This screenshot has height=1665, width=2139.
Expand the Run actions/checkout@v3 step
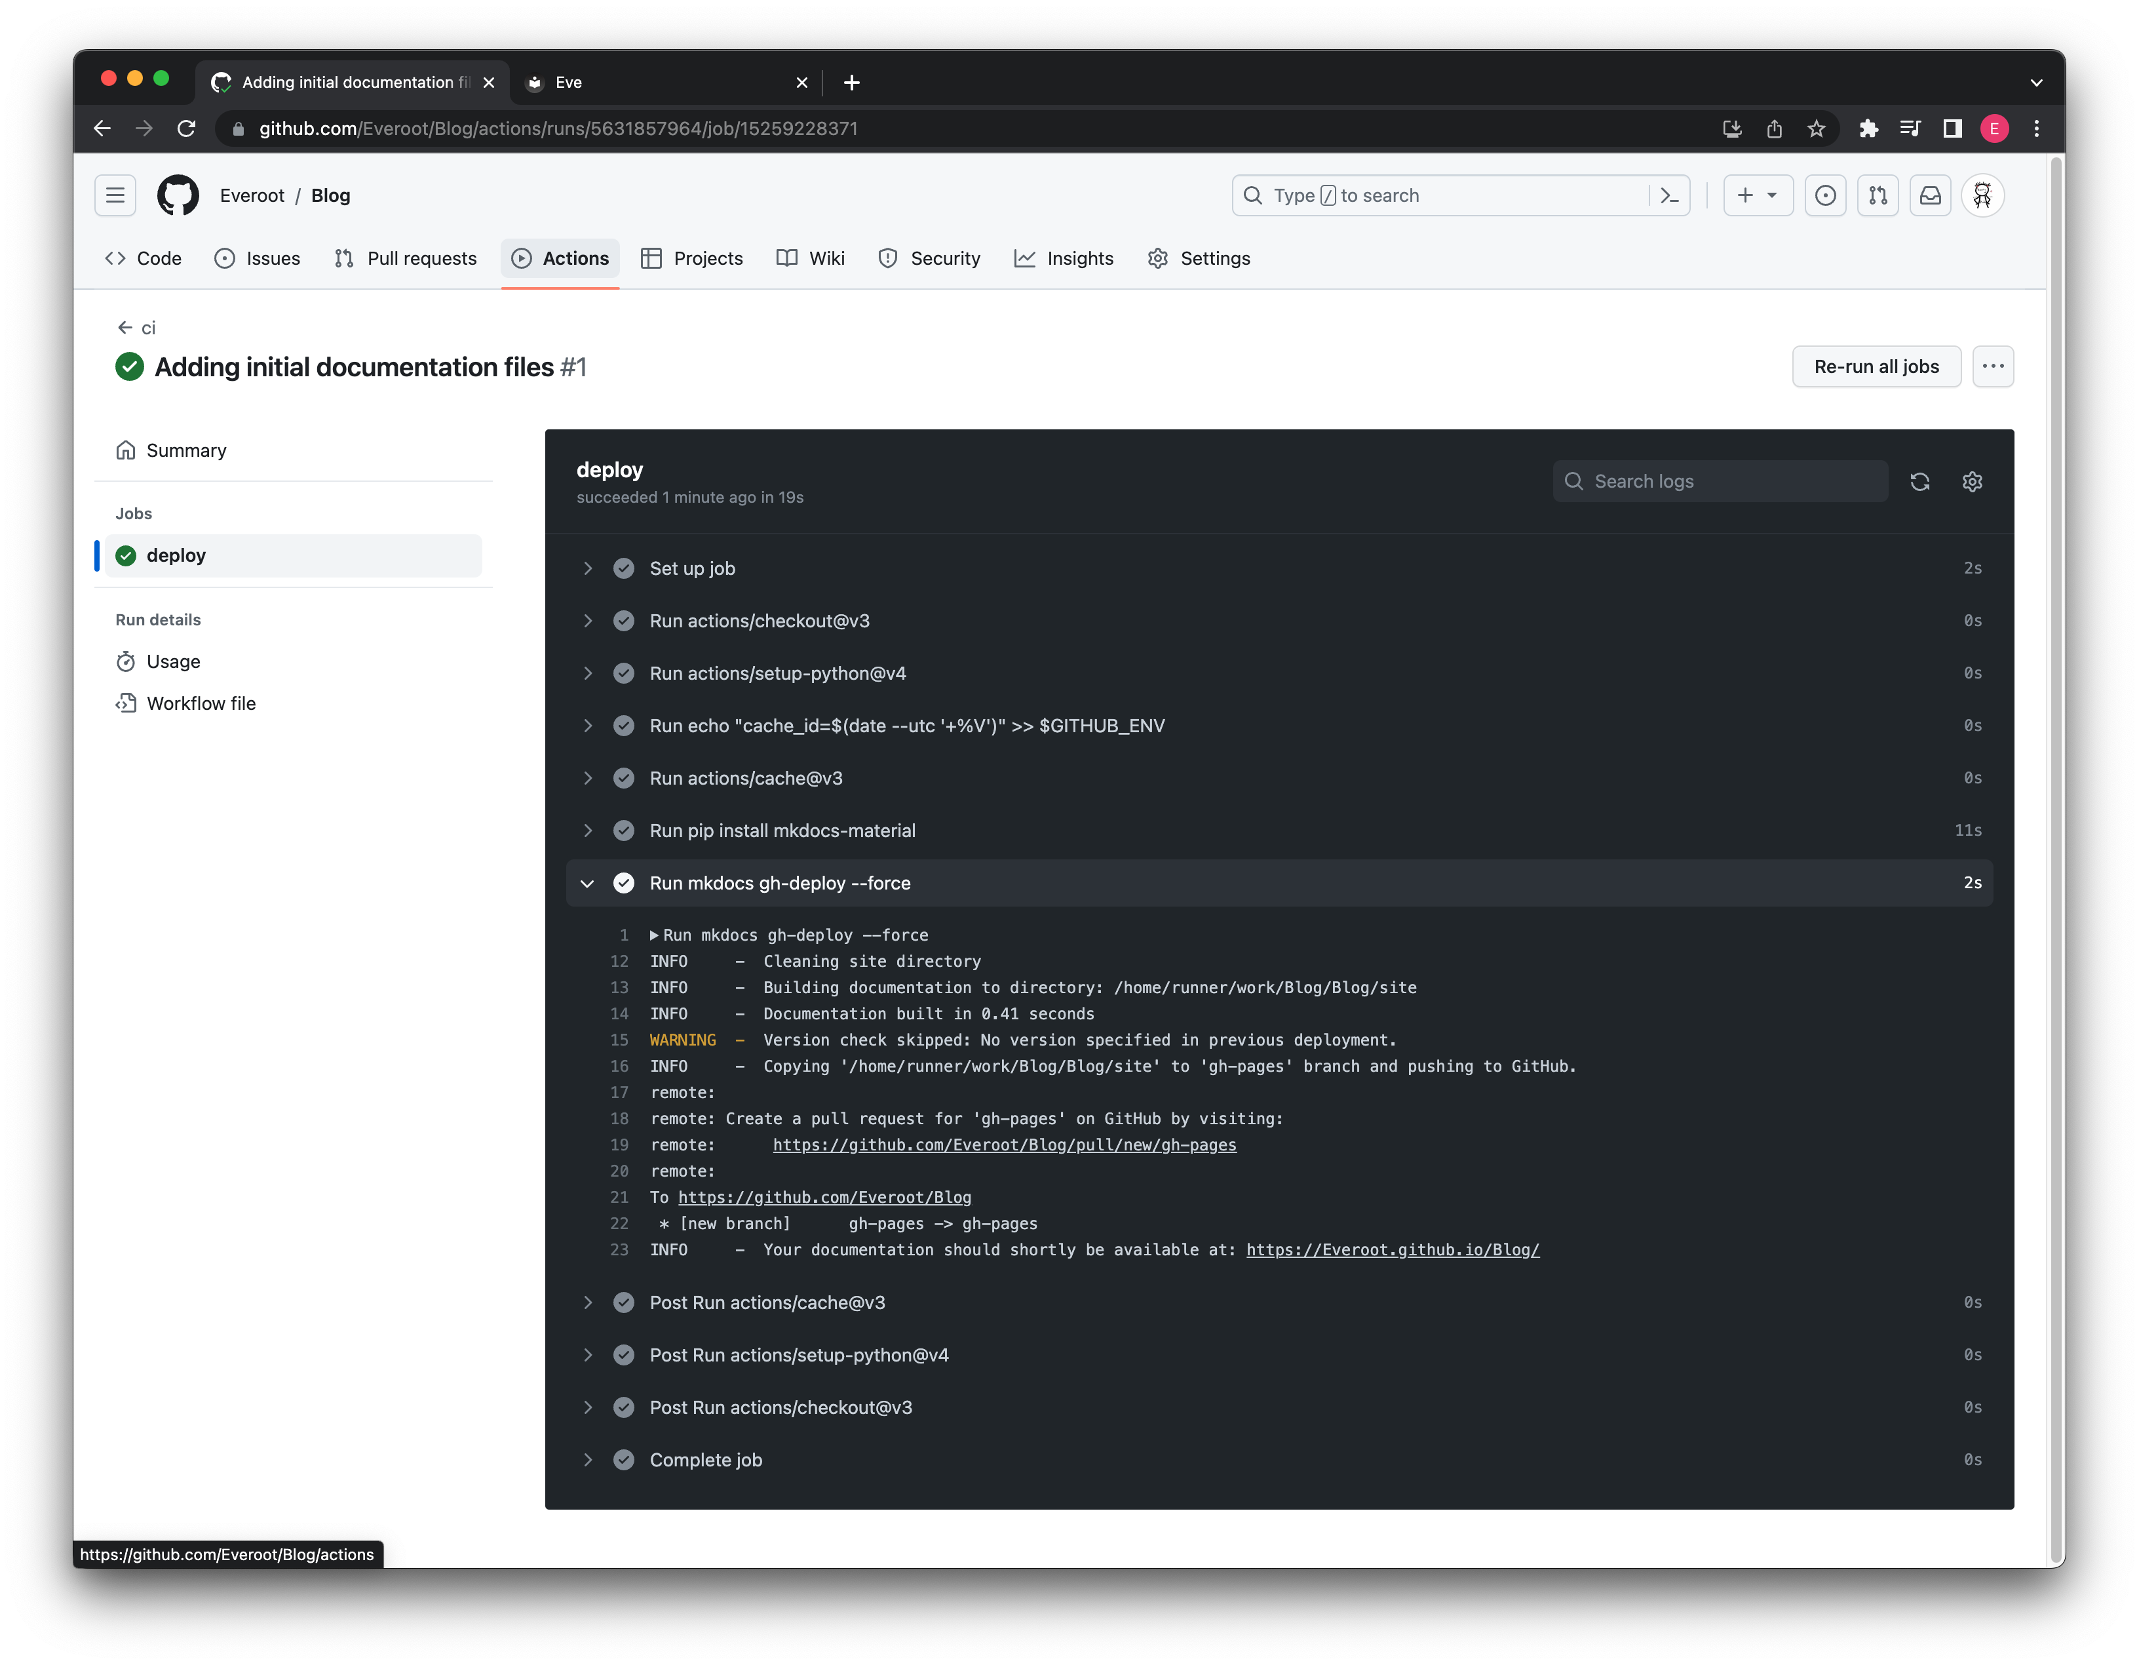tap(587, 620)
